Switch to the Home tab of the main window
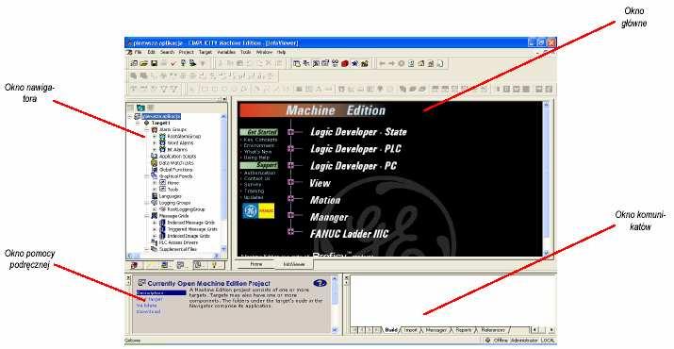The width and height of the screenshot is (674, 349). tap(256, 264)
